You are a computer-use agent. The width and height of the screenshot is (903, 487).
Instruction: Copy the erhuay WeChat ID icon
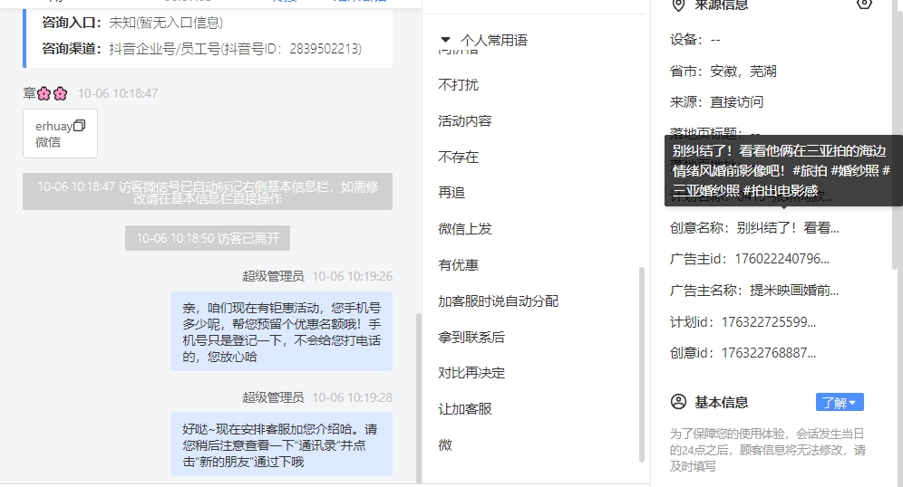80,125
